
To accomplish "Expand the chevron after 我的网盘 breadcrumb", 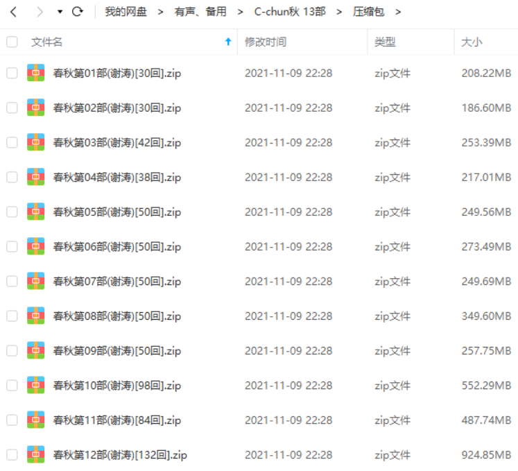I will (x=161, y=12).
